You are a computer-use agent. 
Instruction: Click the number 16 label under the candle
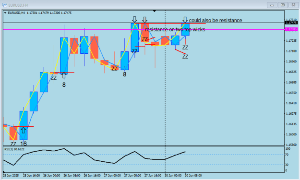coord(24,144)
